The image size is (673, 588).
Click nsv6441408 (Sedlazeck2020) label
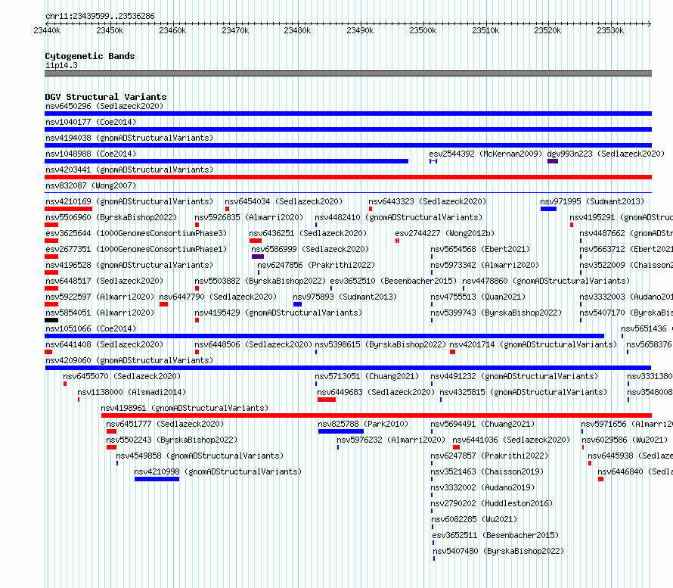pos(104,344)
